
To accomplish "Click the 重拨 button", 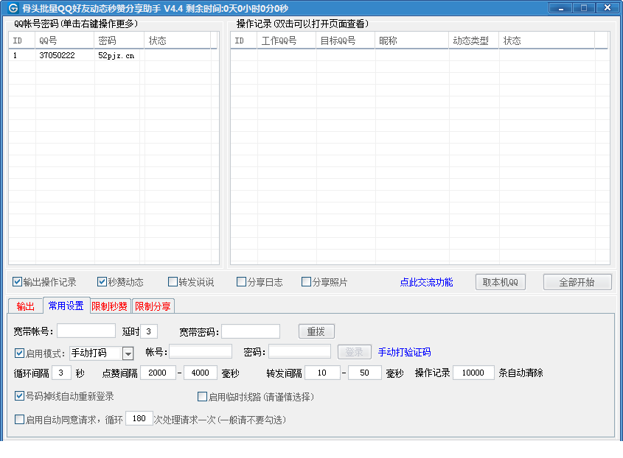I will point(316,331).
